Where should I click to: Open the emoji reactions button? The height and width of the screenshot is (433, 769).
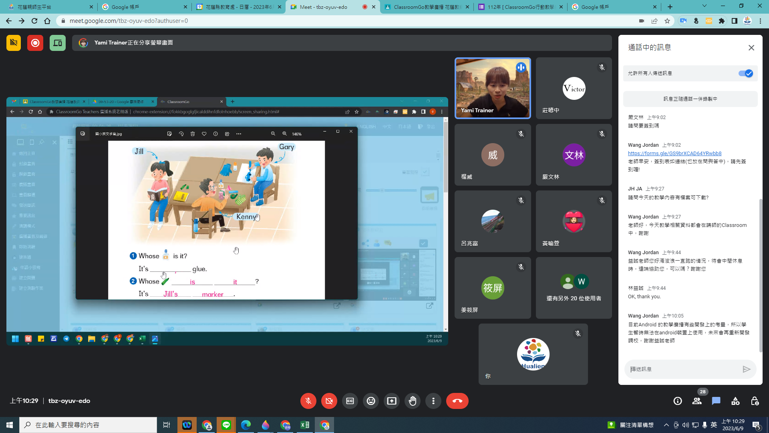[371, 401]
